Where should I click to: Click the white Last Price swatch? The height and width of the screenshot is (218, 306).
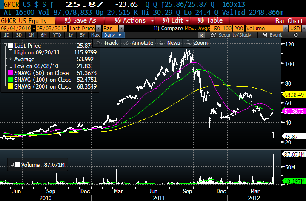click(x=11, y=45)
